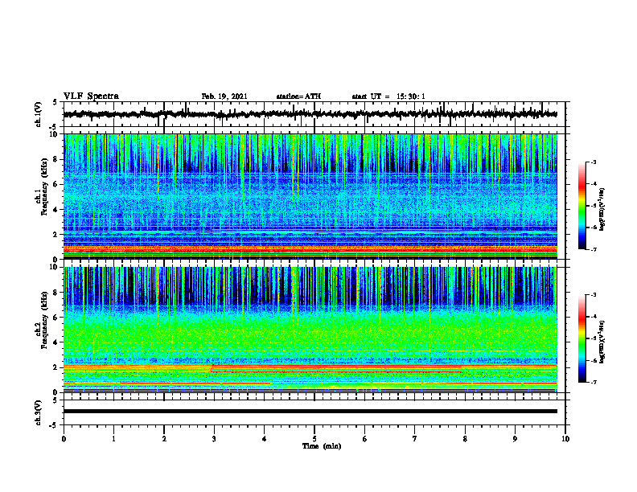This screenshot has height=492, width=637.
Task: Click the 8 kHz tick label on ch.1 spectrogram
Action: coord(56,159)
